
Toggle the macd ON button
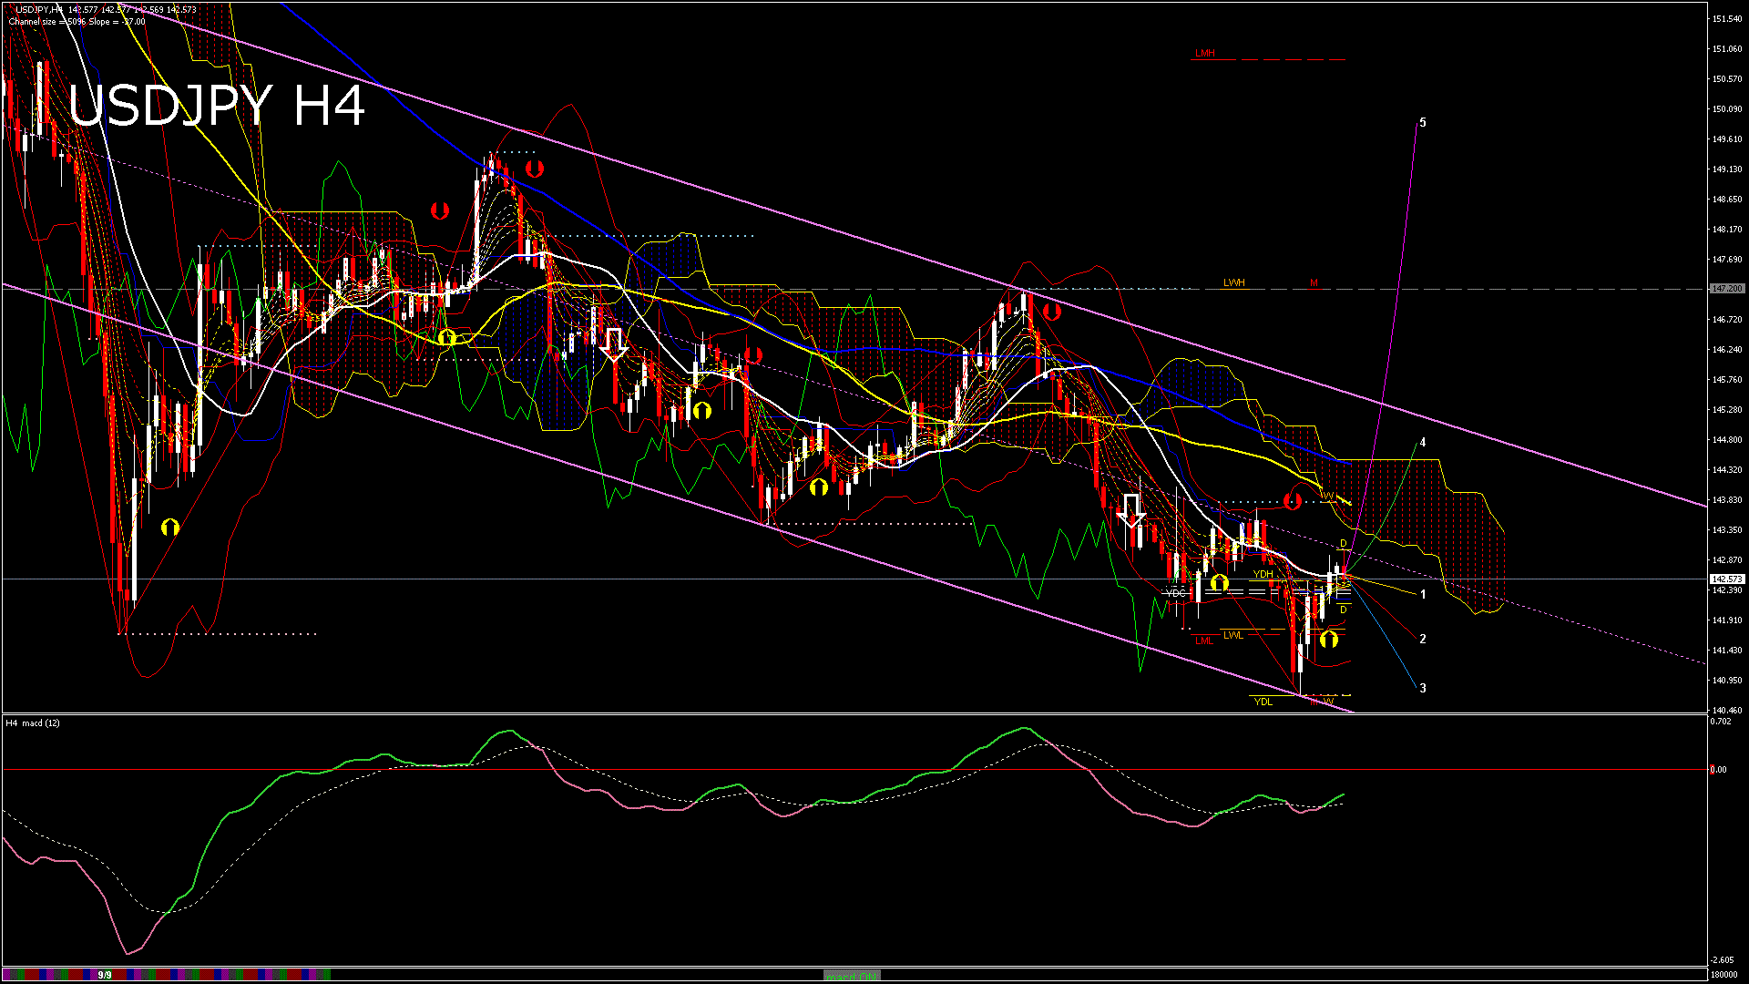click(x=851, y=975)
